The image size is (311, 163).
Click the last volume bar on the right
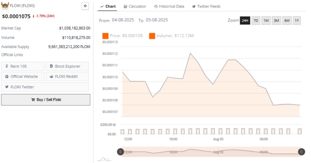pos(300,131)
